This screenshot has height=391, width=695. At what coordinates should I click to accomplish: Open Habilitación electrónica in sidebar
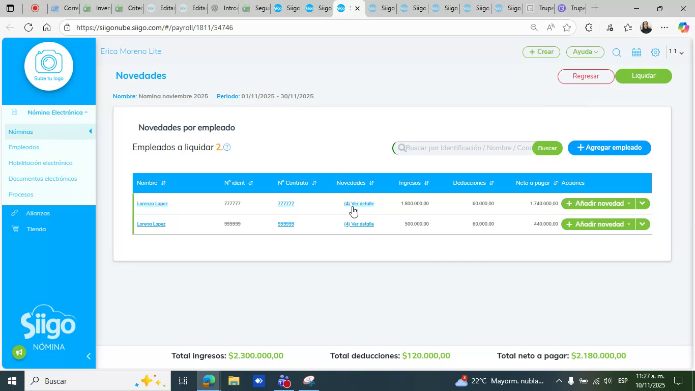[x=40, y=163]
